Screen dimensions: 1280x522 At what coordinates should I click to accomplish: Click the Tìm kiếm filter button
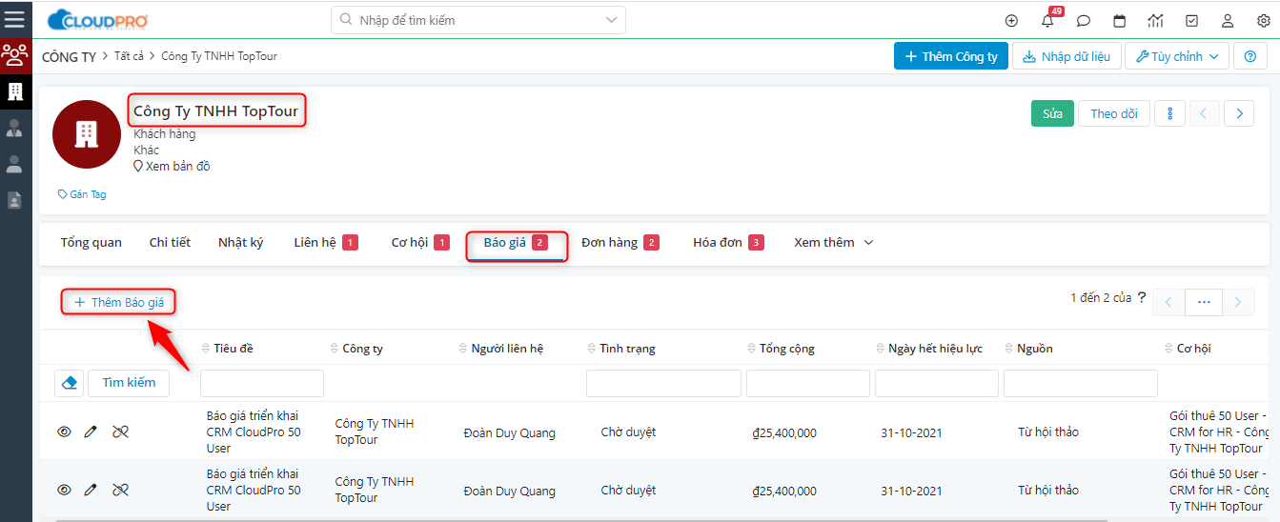click(129, 383)
